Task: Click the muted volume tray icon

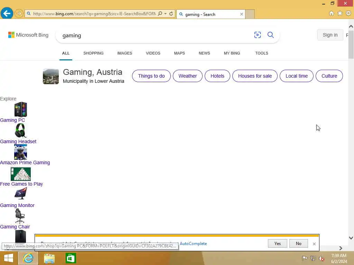Action: pyautogui.click(x=322, y=258)
